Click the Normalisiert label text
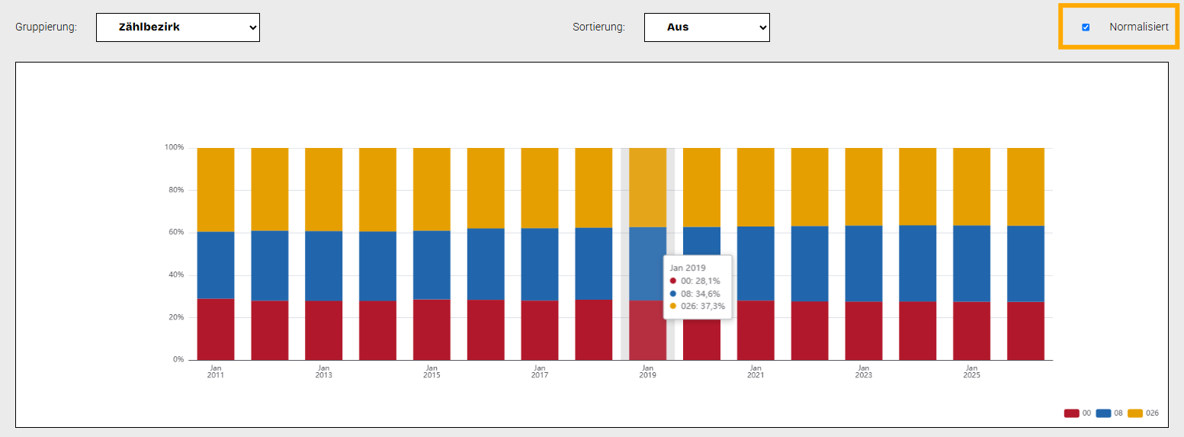Viewport: 1184px width, 437px height. 1139,27
